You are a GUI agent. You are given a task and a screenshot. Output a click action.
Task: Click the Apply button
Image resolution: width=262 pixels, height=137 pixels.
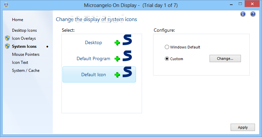243,127
